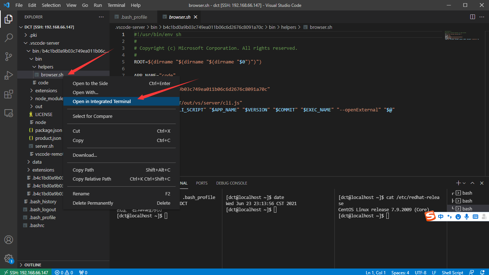Open Explorer views and more actions ellipsis
Image resolution: width=489 pixels, height=275 pixels.
tap(101, 17)
